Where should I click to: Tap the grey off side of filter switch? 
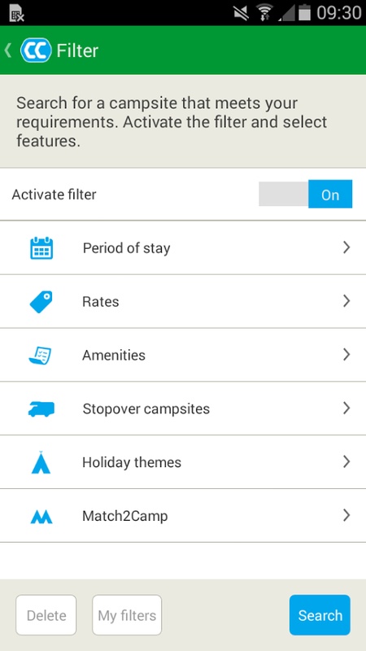click(283, 194)
